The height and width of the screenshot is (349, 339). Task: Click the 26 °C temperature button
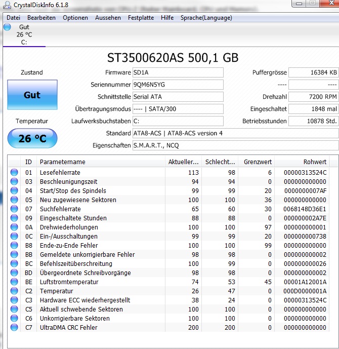coord(32,138)
